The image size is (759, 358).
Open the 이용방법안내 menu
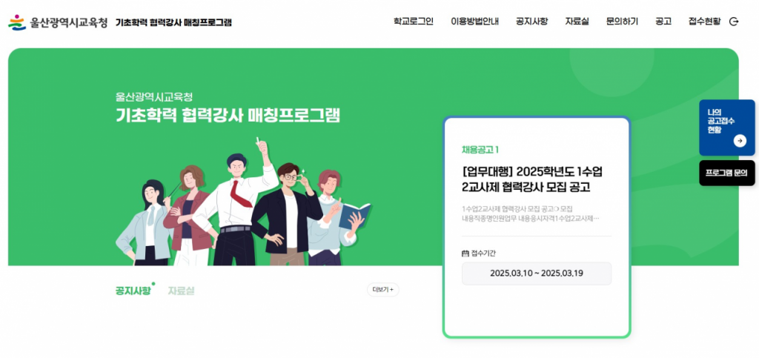point(474,21)
